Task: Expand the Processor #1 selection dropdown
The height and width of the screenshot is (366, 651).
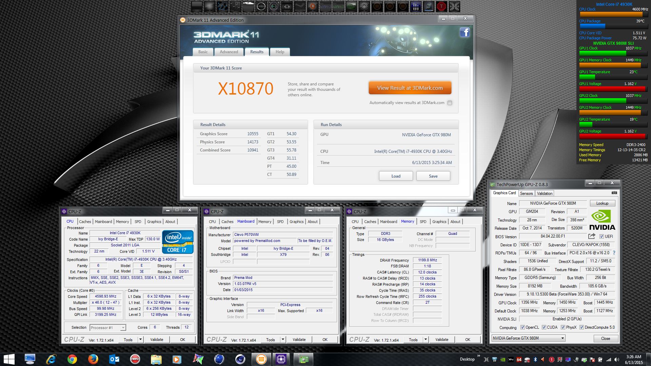Action: [x=123, y=328]
